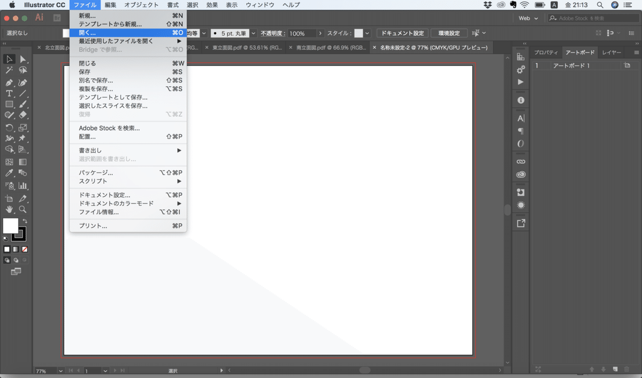Screen dimensions: 642x378
Task: Switch to the レイヤー panel tab
Action: tap(612, 52)
